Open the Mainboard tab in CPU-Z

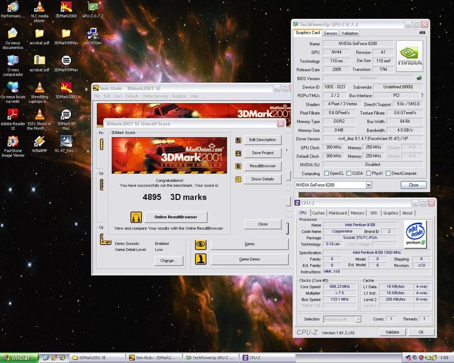337,213
